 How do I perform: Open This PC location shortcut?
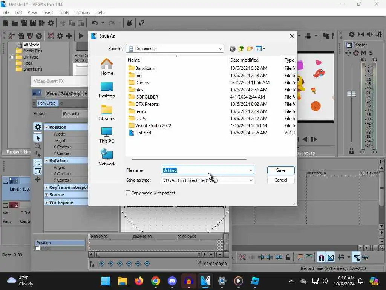coord(107,135)
